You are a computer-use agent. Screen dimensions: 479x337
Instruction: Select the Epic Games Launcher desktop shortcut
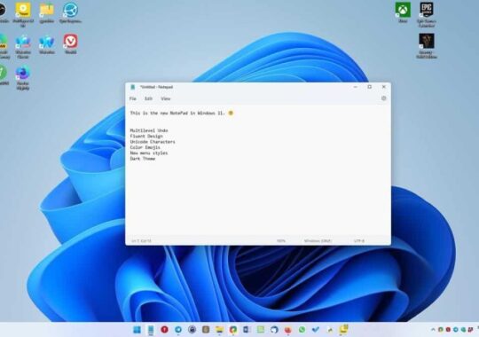coord(427,14)
